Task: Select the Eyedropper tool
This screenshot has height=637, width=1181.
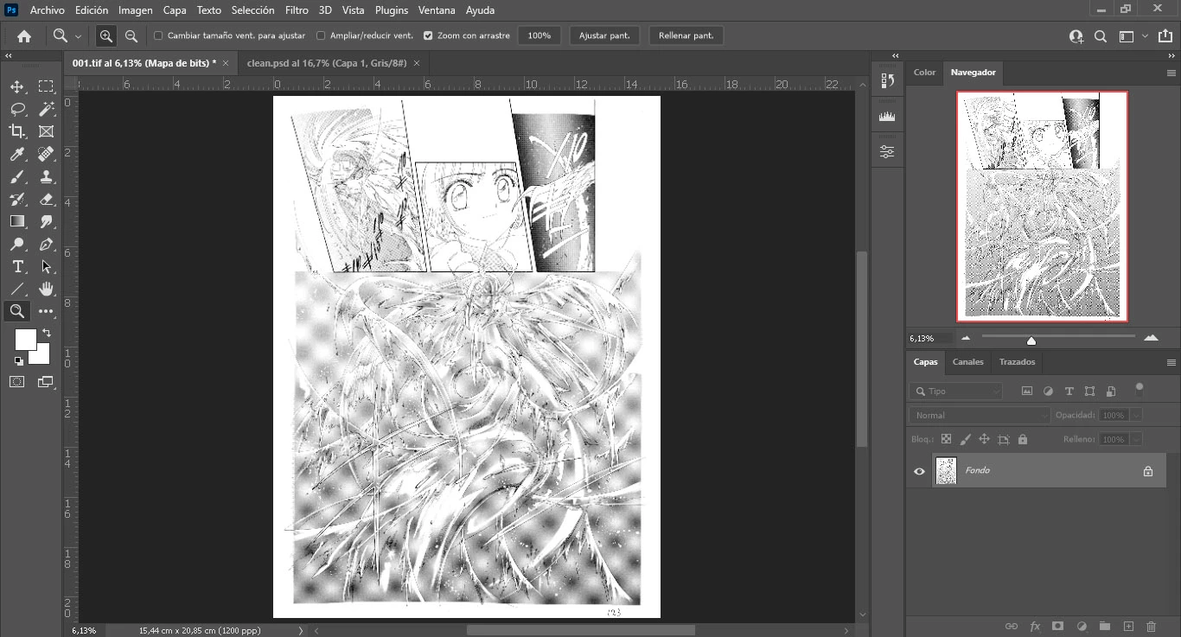Action: pyautogui.click(x=17, y=154)
